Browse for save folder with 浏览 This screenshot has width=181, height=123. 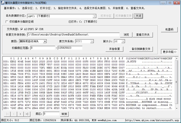click(126, 35)
